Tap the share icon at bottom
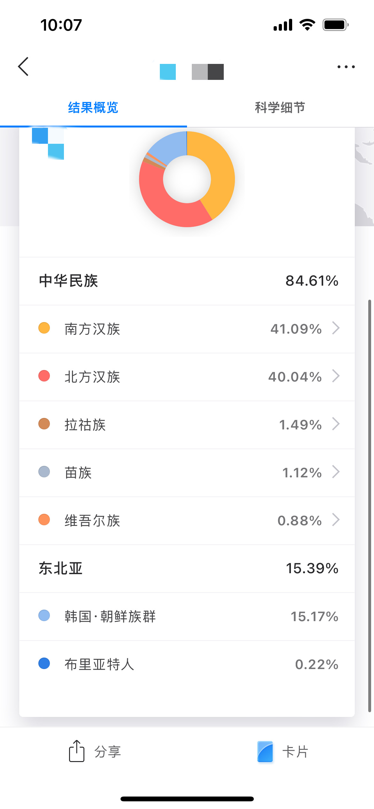This screenshot has width=374, height=809. [77, 751]
